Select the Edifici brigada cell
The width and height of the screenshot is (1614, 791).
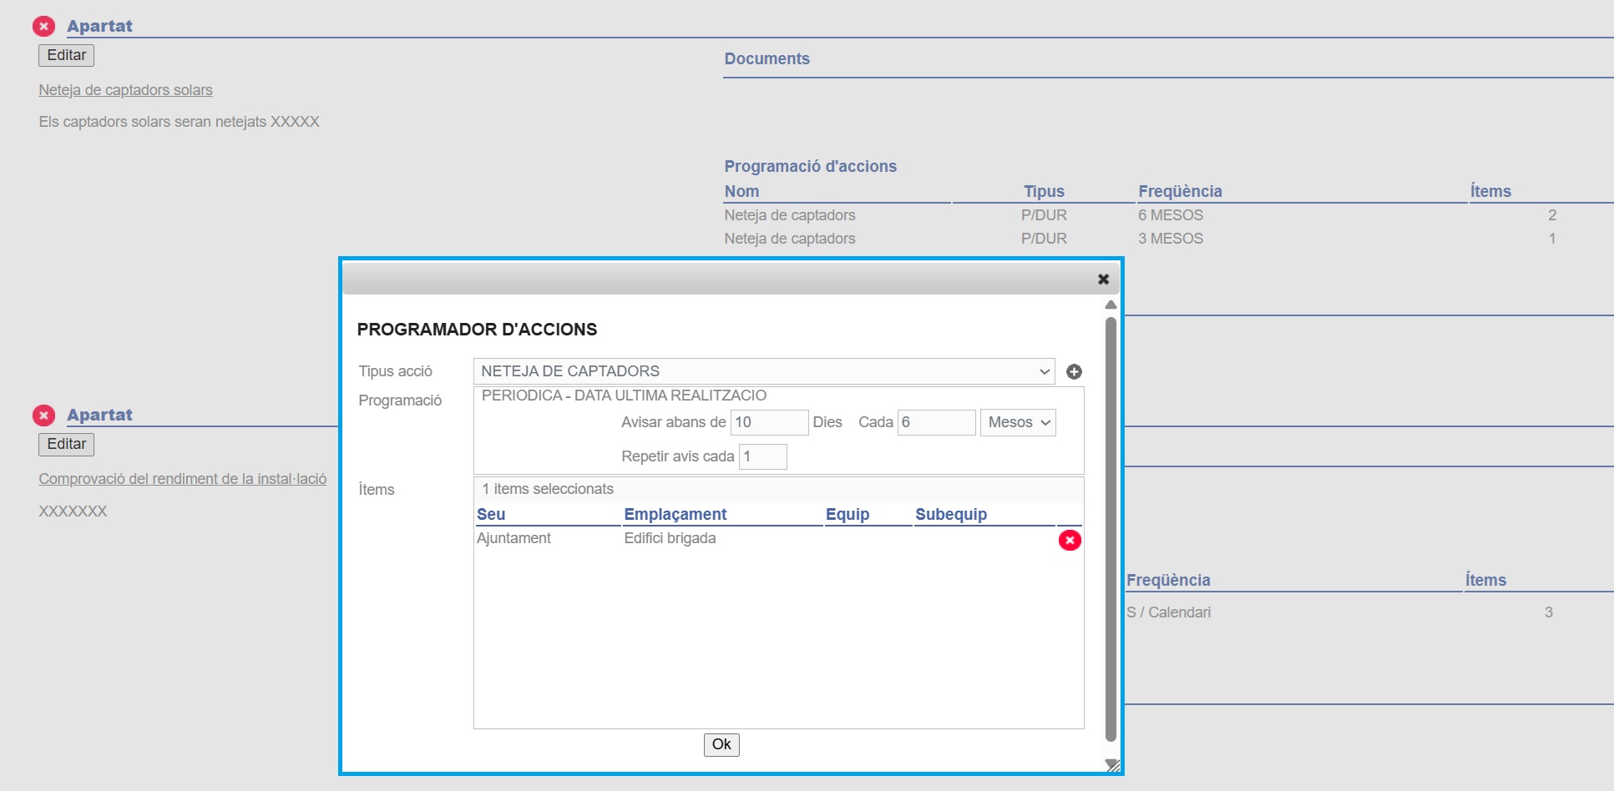(x=670, y=538)
